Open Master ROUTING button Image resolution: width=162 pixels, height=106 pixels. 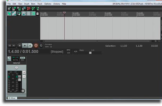pos(15,59)
